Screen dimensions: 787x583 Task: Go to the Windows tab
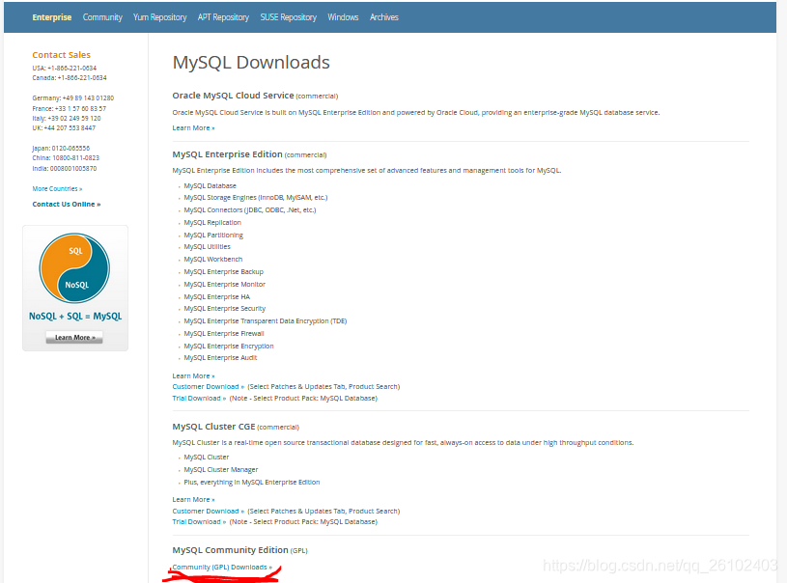(343, 17)
